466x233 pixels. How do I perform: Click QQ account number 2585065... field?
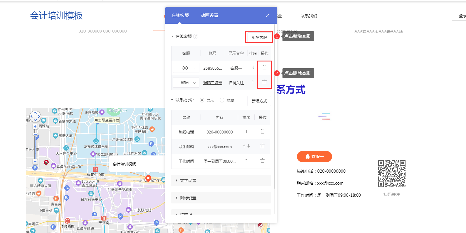click(213, 68)
